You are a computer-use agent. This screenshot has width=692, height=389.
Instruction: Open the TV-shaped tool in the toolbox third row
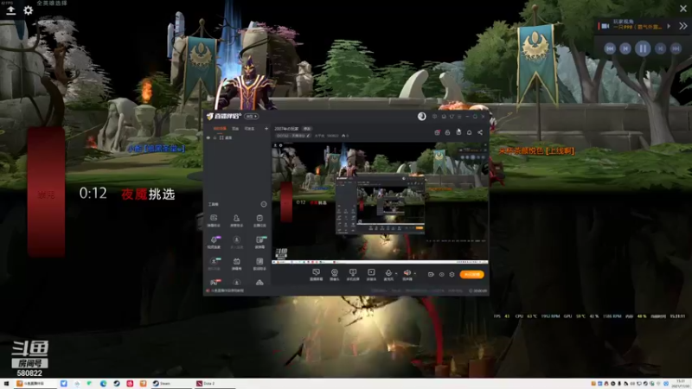236,264
